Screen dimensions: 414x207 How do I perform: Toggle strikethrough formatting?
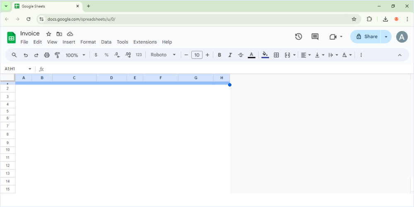pos(241,55)
